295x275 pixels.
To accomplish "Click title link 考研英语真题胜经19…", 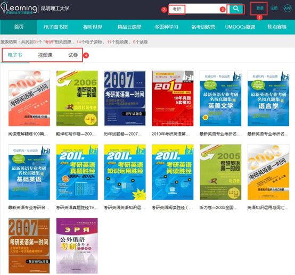I will (x=77, y=207).
